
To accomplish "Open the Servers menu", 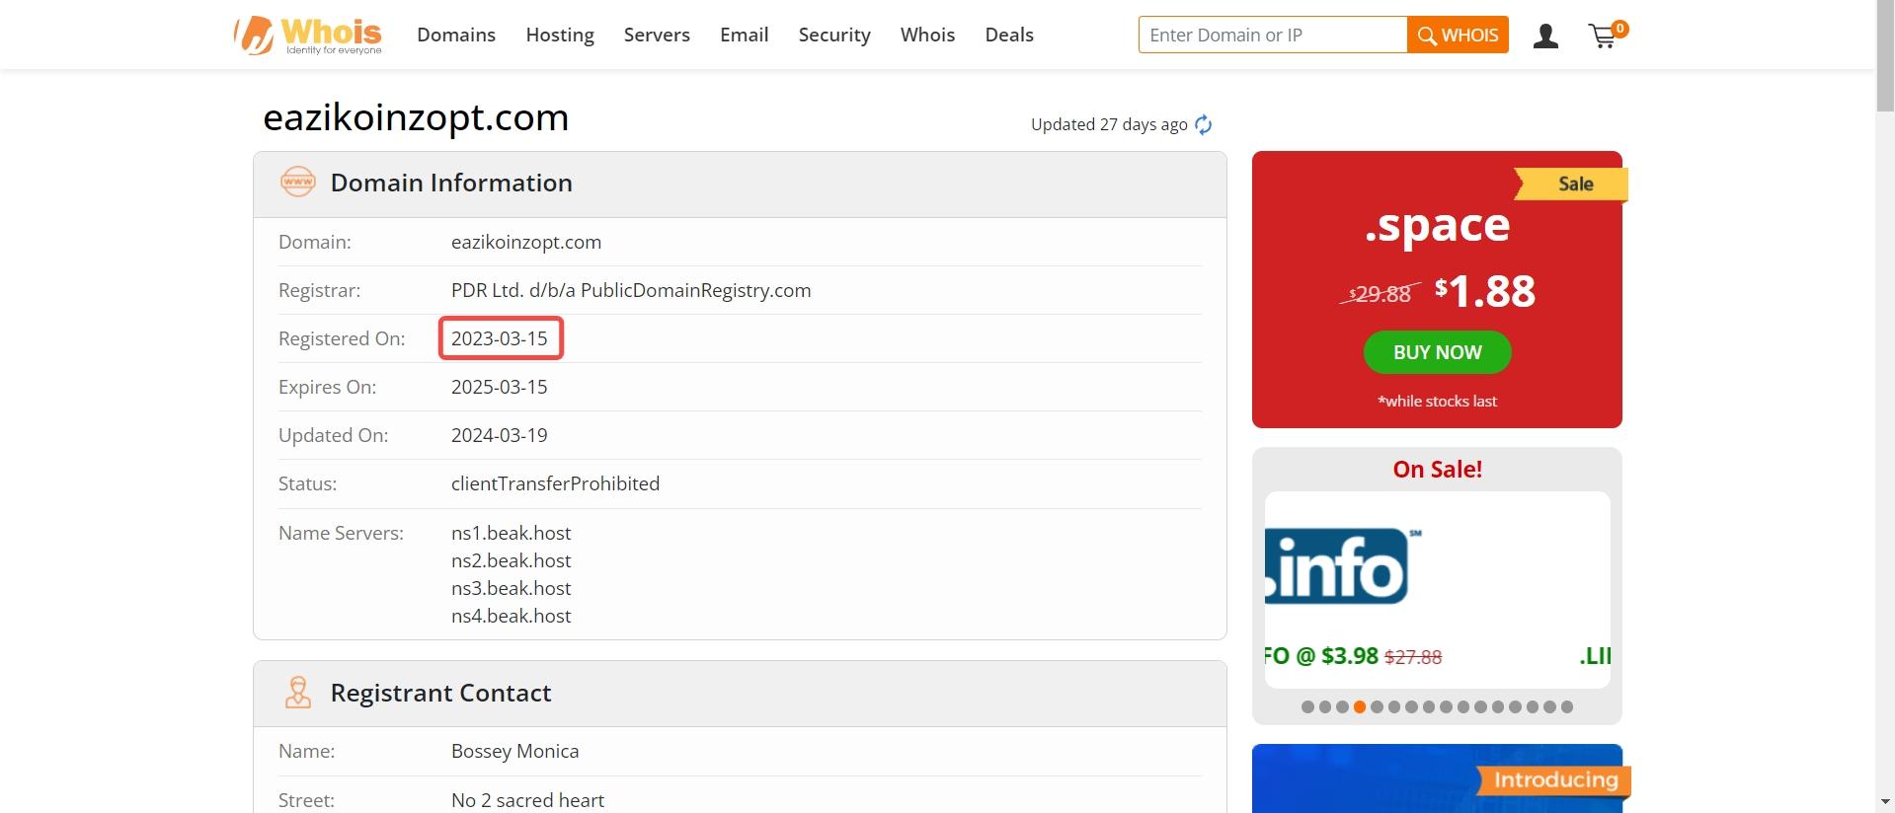I will click(x=657, y=36).
